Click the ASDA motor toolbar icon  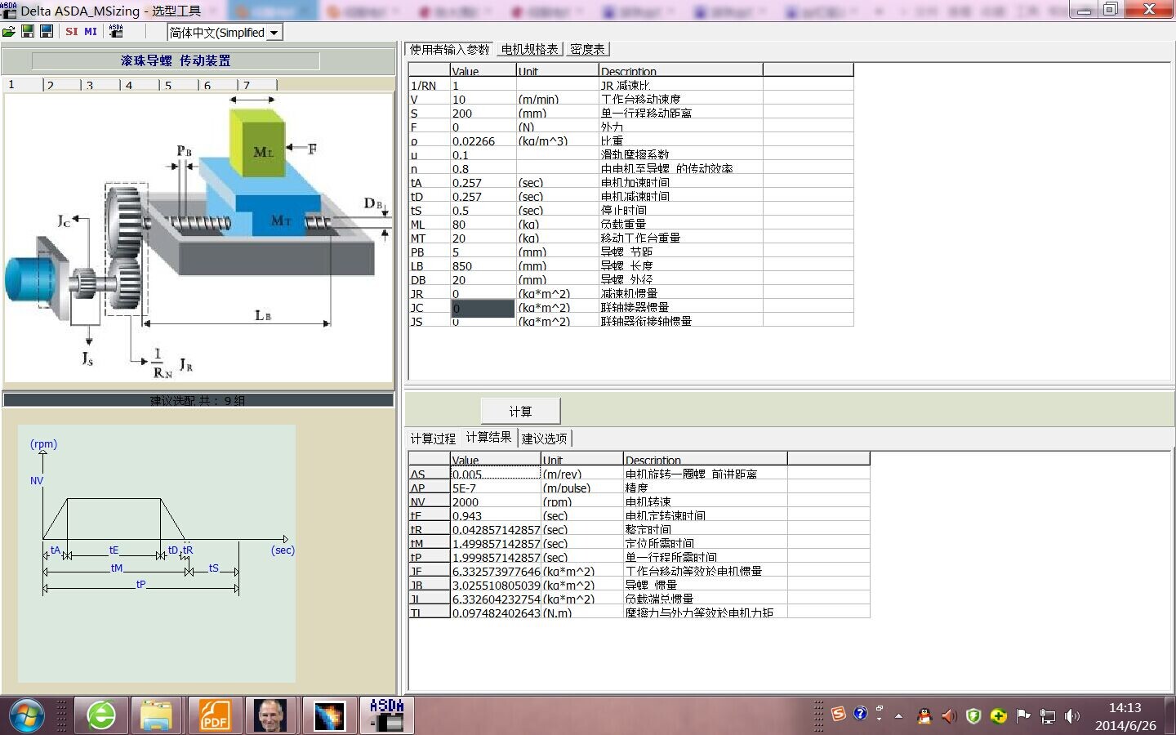(116, 32)
